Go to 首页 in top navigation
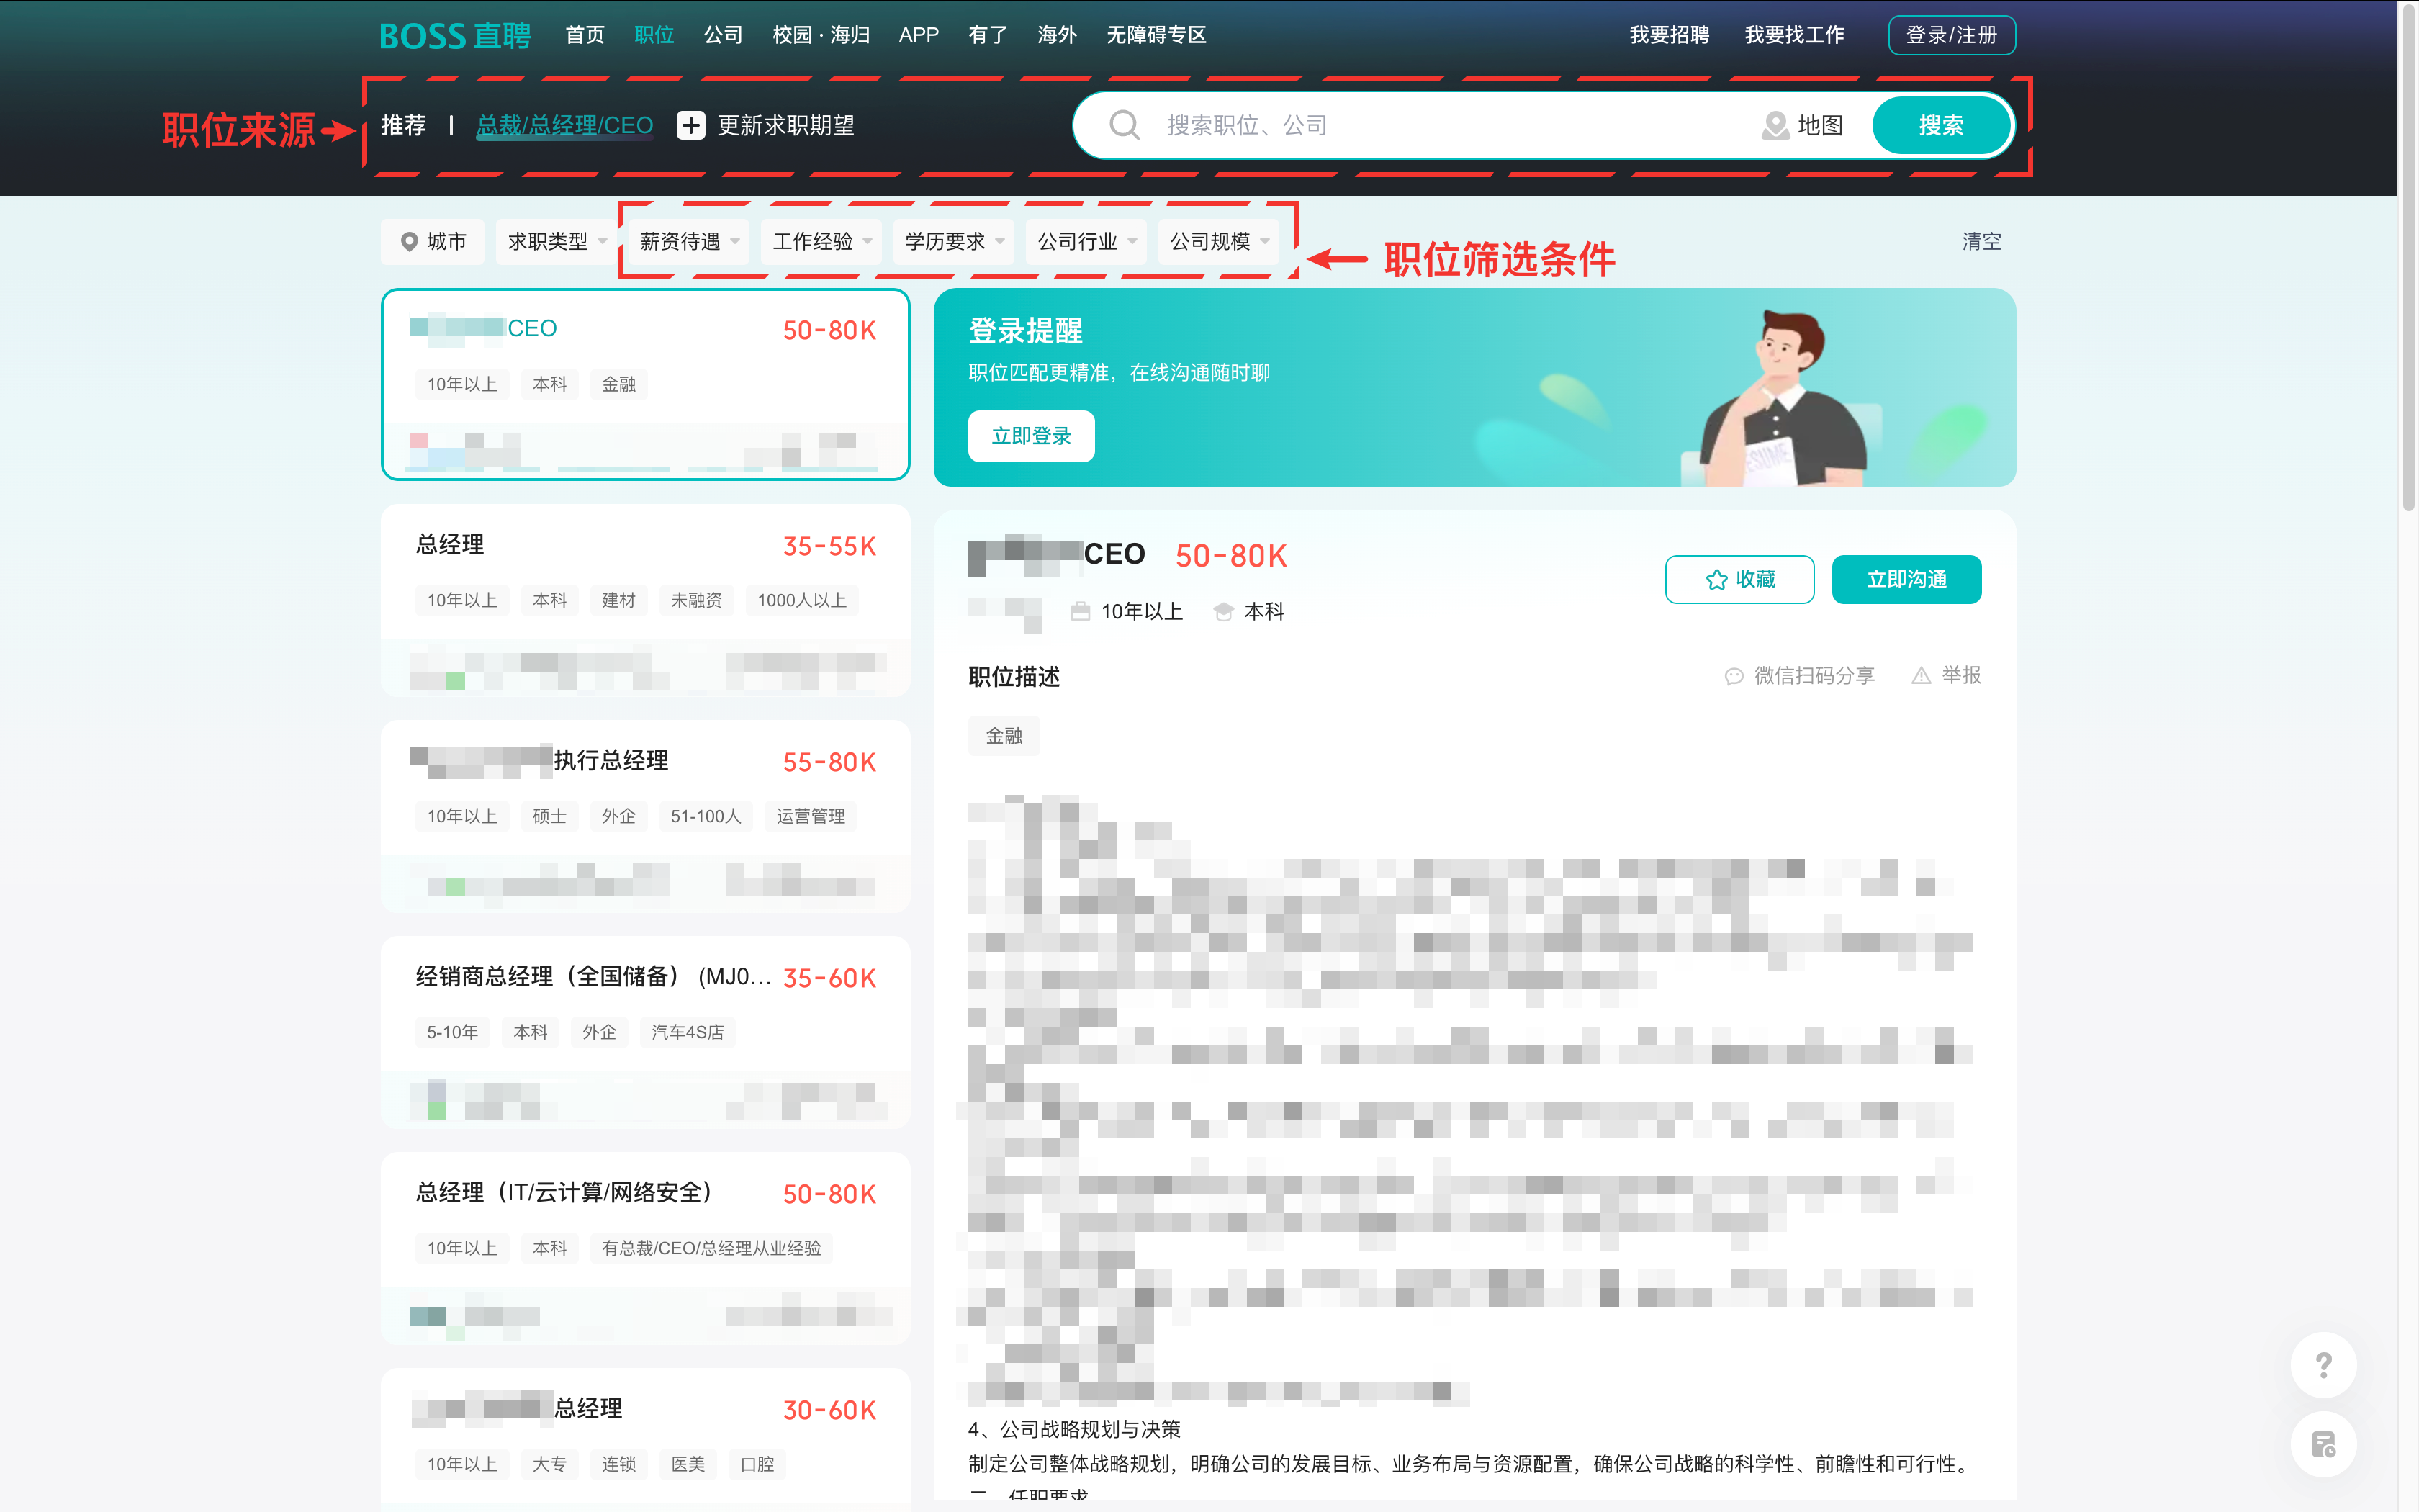The height and width of the screenshot is (1512, 2419). pyautogui.click(x=585, y=36)
